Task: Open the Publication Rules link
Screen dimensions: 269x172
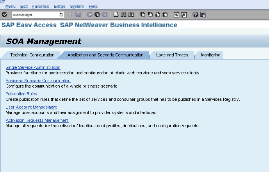Action: pyautogui.click(x=21, y=94)
